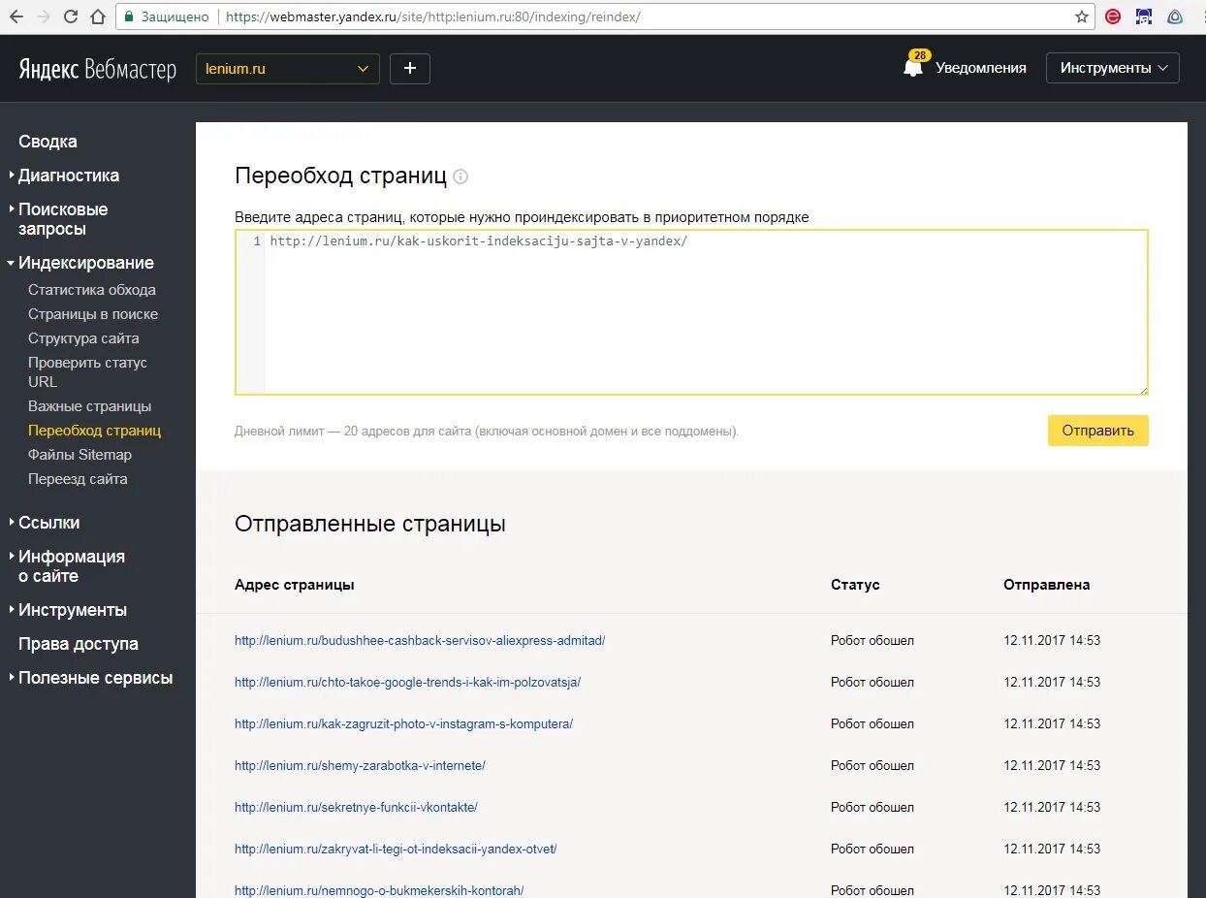Click Уведомления label in header
The width and height of the screenshot is (1206, 898).
click(980, 68)
